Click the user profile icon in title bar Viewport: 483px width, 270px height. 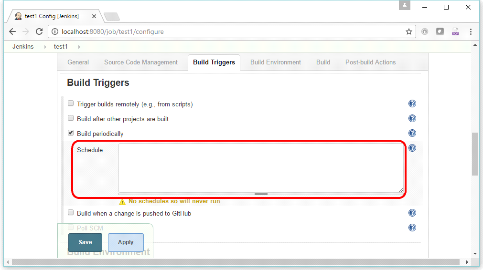click(x=405, y=5)
